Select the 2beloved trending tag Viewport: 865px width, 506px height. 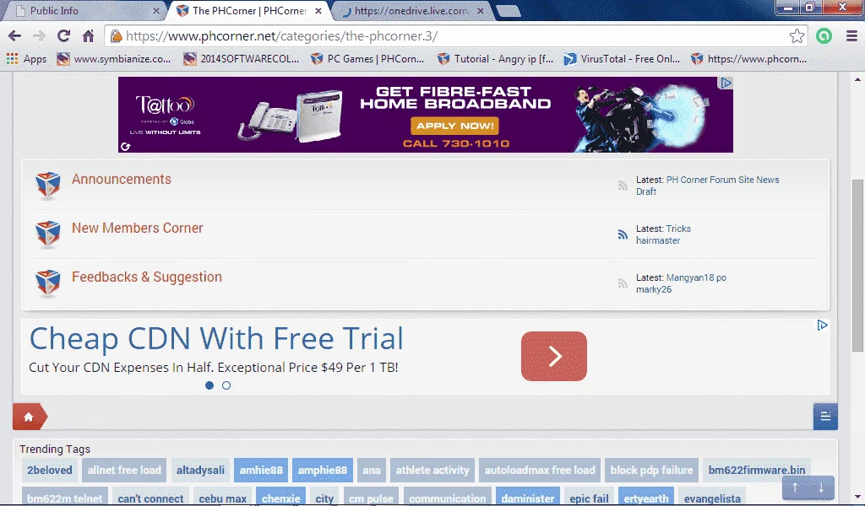[50, 471]
